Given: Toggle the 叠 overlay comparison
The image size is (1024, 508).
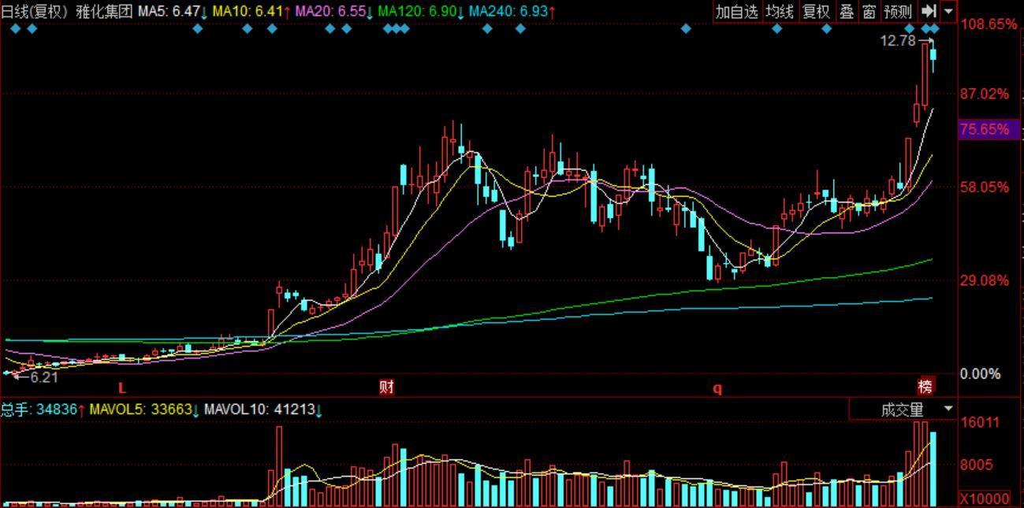Looking at the screenshot, I should pyautogui.click(x=846, y=11).
